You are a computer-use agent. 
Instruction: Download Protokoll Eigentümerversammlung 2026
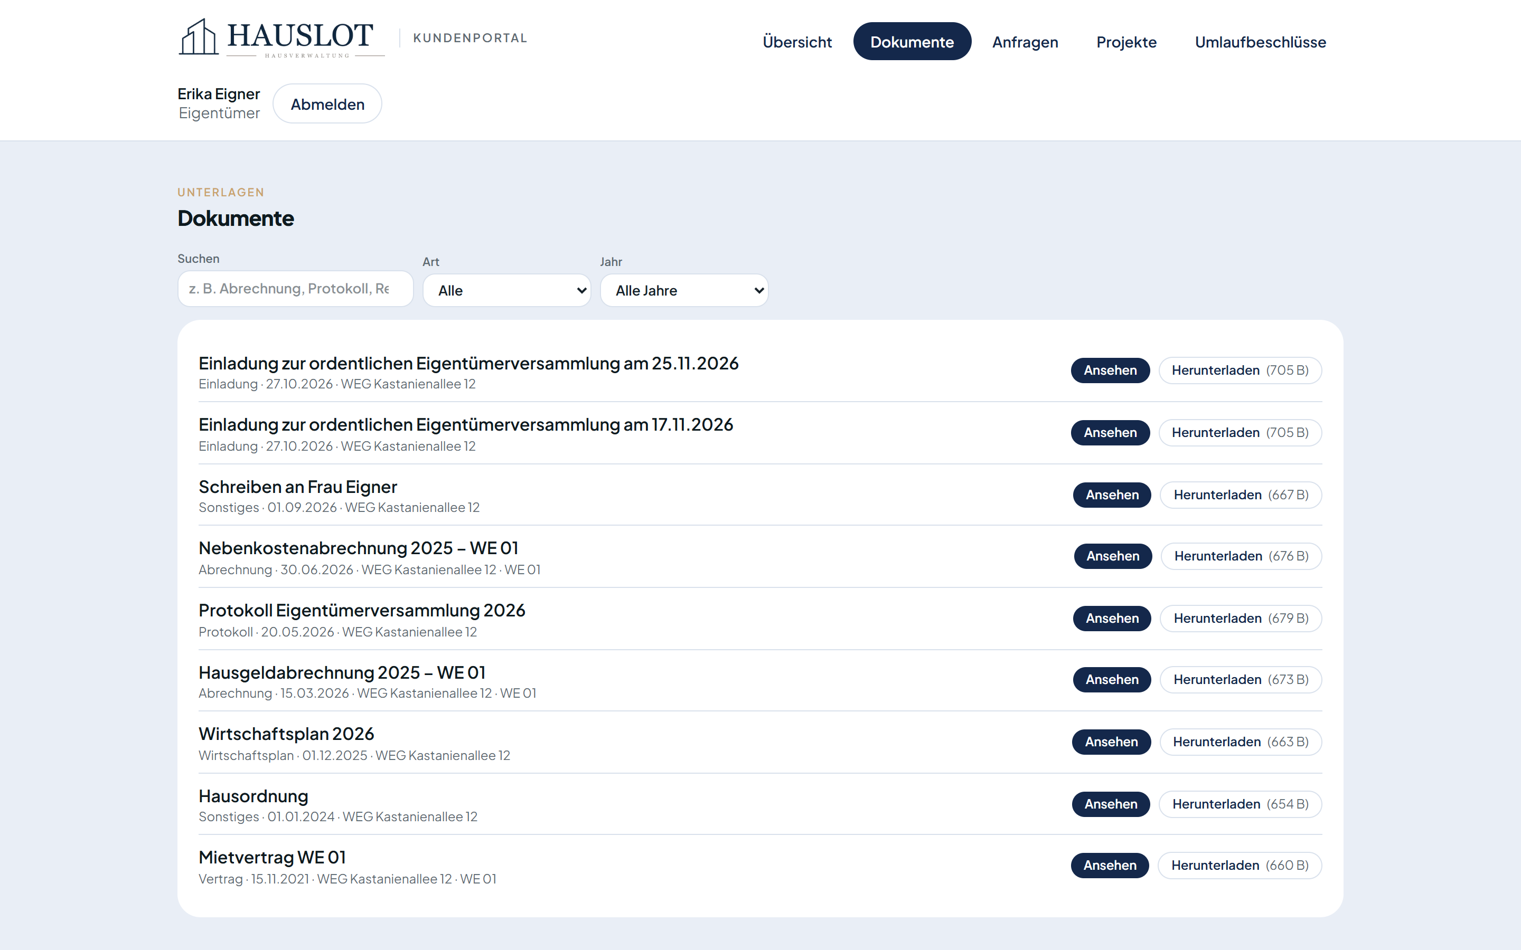coord(1241,618)
